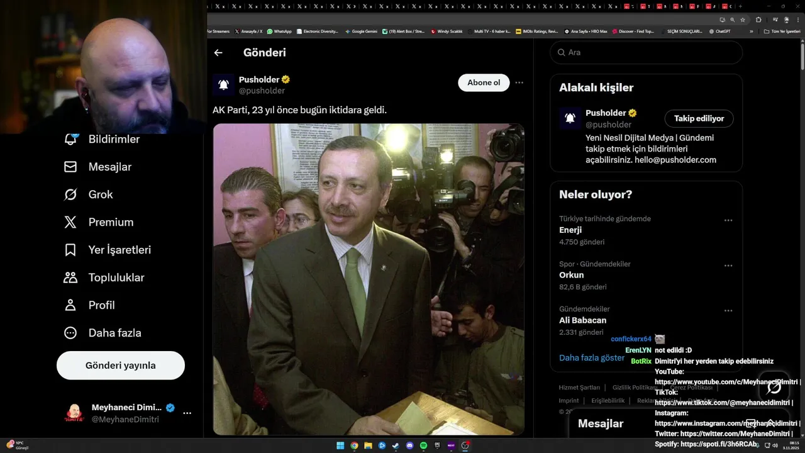
Task: Open the Pusholder author name link
Action: [259, 79]
